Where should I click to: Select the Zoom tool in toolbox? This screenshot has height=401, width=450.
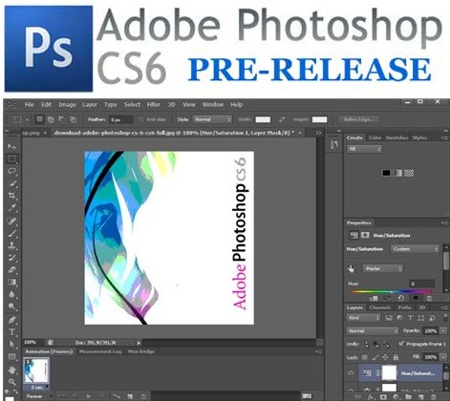coord(11,381)
